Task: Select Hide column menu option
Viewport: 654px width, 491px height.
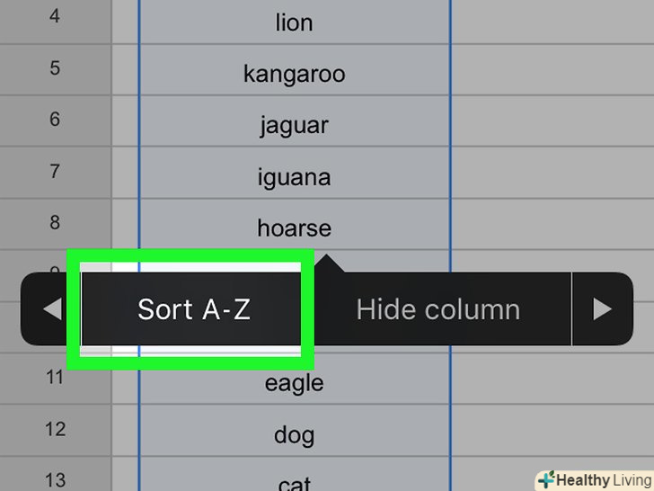Action: [437, 309]
